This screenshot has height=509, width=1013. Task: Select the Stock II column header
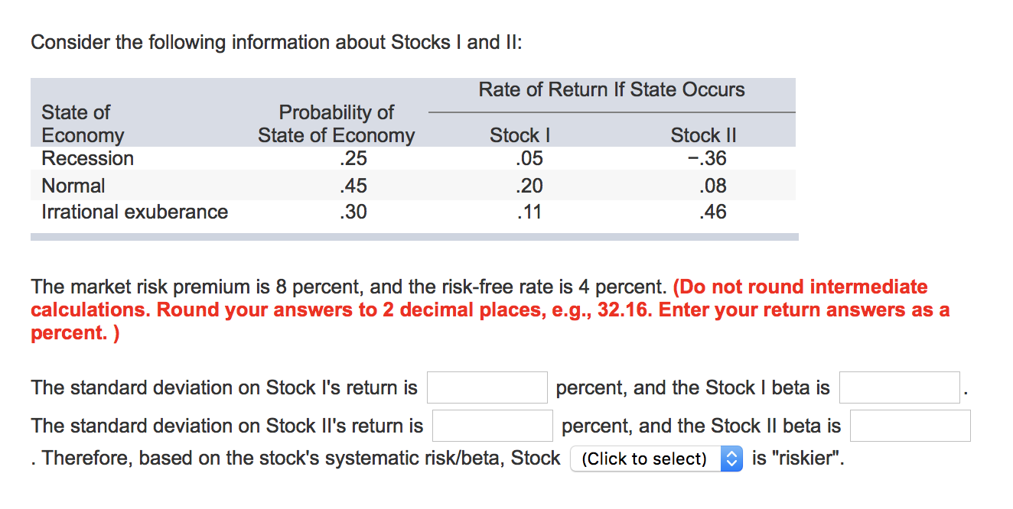click(x=703, y=135)
